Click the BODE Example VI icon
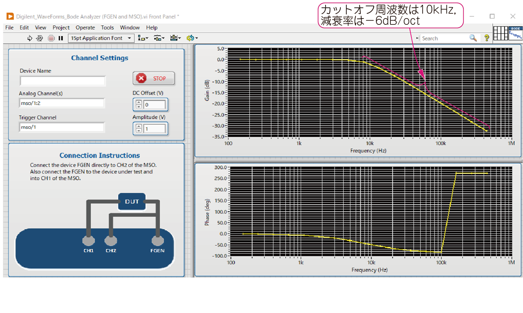 click(x=515, y=33)
